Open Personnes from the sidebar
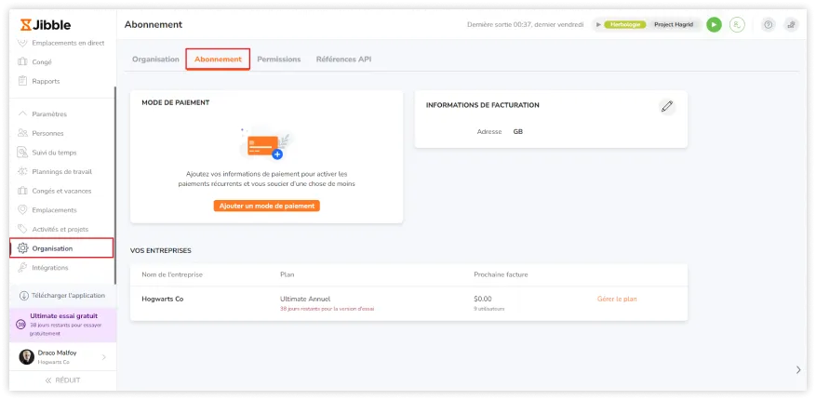Image resolution: width=816 pixels, height=400 pixels. pyautogui.click(x=47, y=133)
